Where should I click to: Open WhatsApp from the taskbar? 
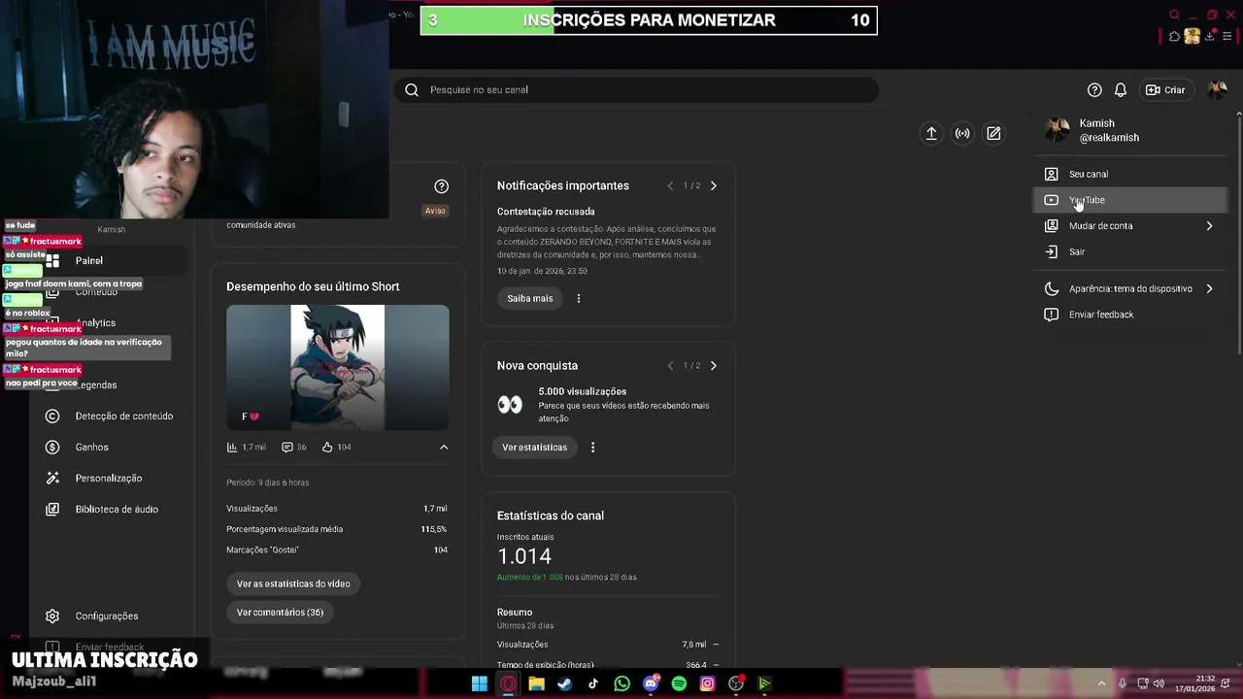[622, 684]
